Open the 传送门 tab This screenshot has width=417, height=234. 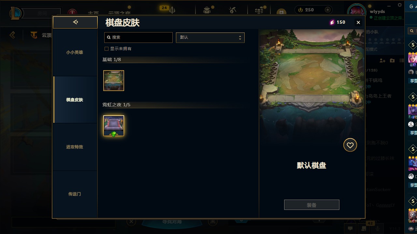[75, 194]
